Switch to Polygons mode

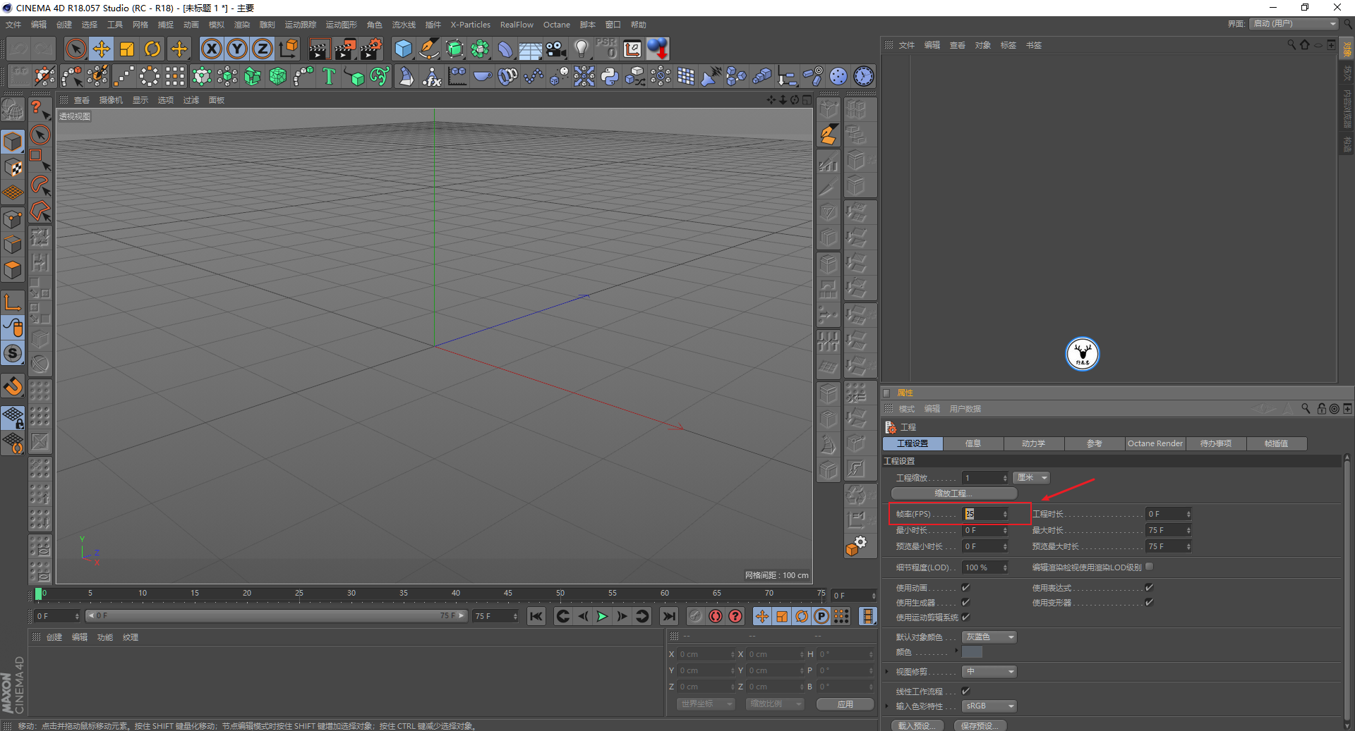point(13,270)
